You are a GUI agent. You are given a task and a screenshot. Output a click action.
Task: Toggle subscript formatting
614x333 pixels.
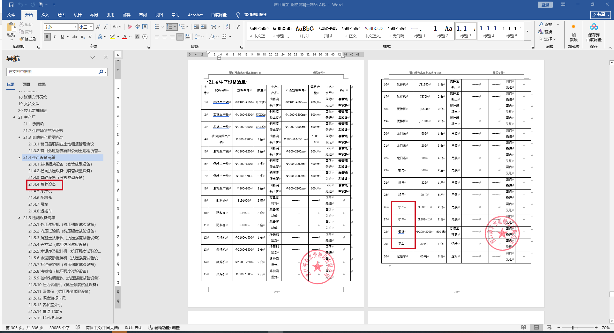coord(83,37)
